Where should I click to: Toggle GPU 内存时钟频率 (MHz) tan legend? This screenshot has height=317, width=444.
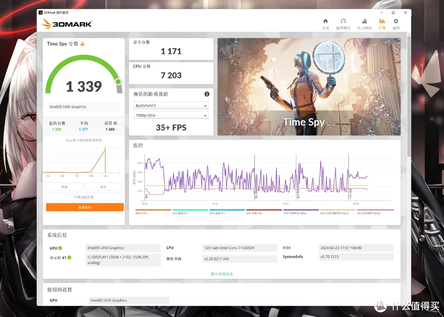coord(338,212)
